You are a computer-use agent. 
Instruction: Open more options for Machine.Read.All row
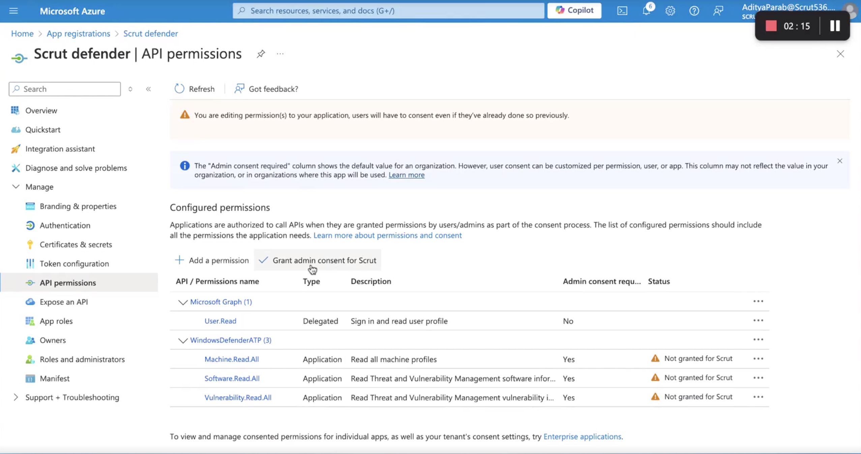coord(758,359)
